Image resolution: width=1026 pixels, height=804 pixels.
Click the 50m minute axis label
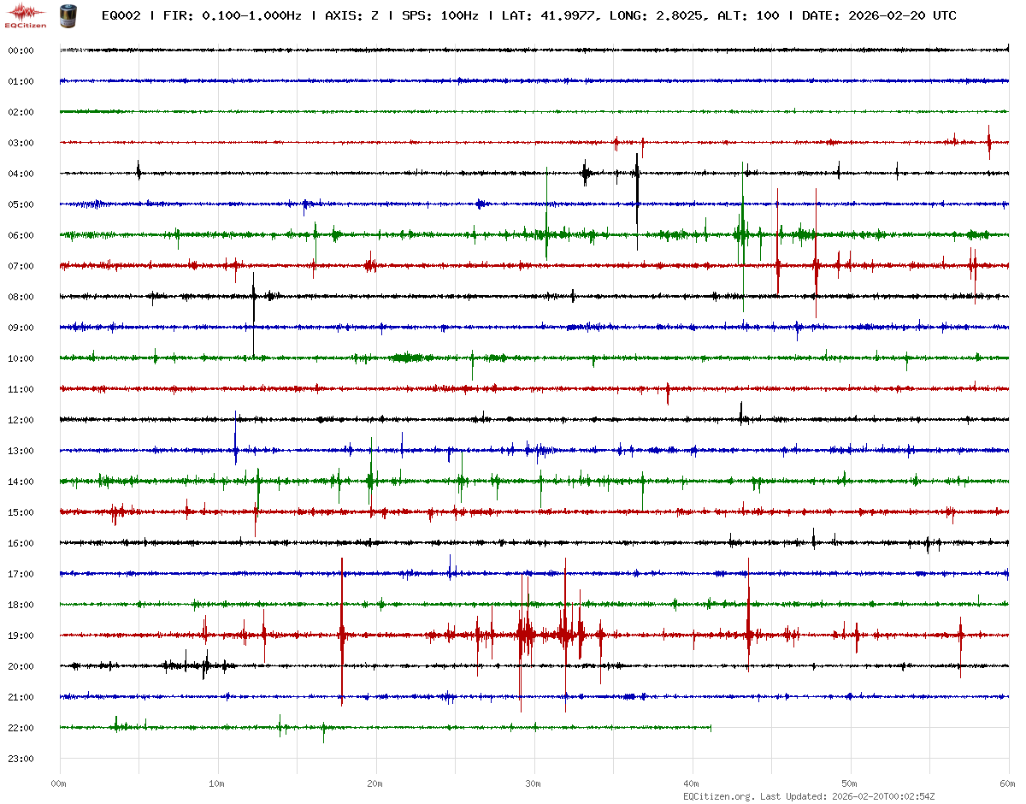[850, 783]
